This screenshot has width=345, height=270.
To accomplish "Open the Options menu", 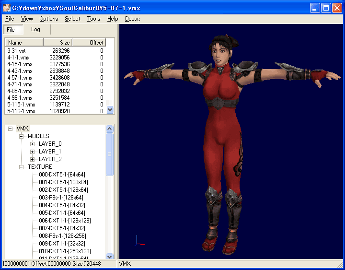I will 48,19.
